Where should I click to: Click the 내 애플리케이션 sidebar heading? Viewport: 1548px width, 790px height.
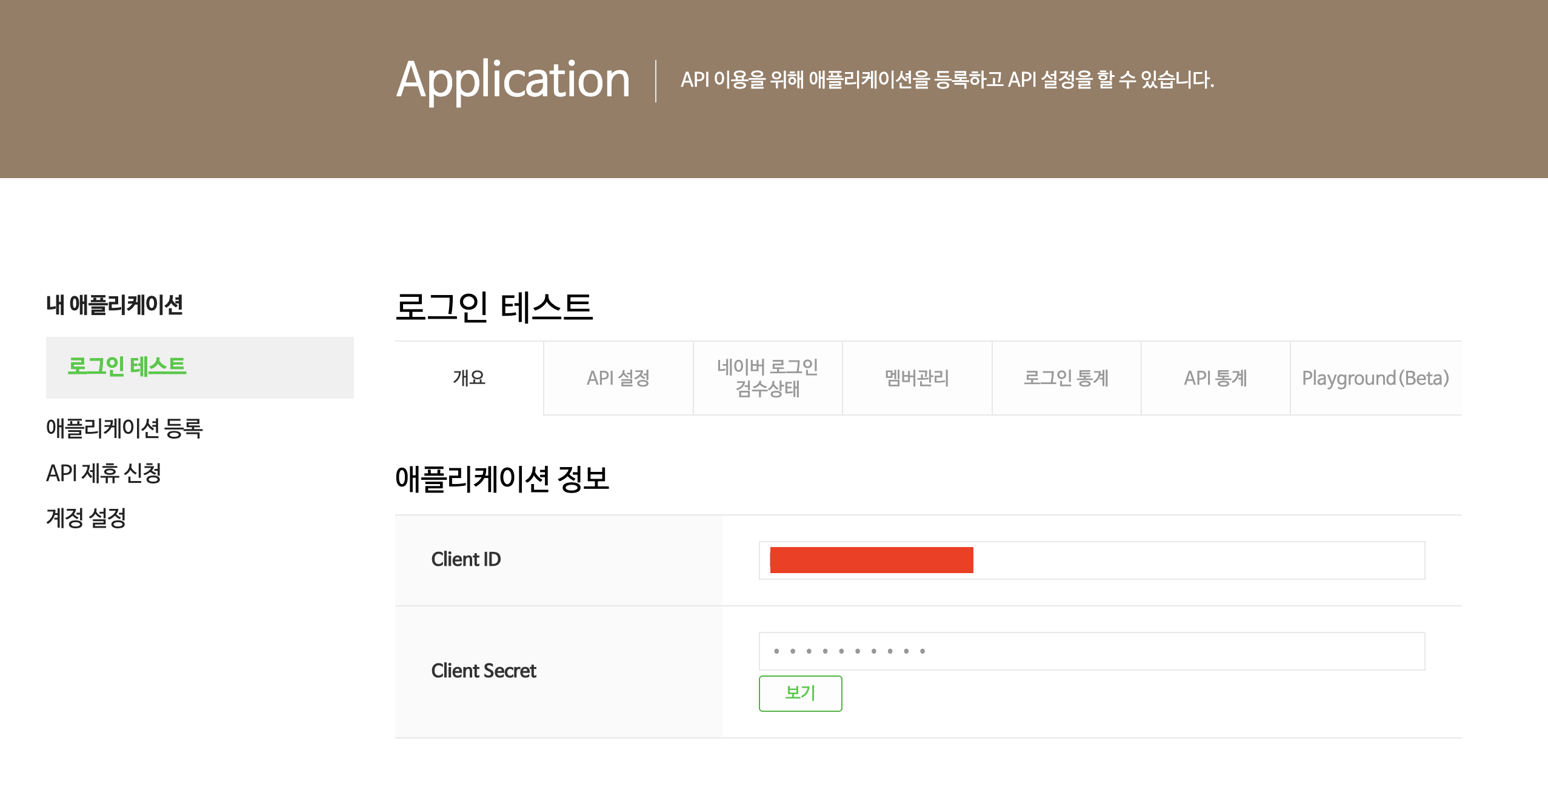(x=115, y=305)
